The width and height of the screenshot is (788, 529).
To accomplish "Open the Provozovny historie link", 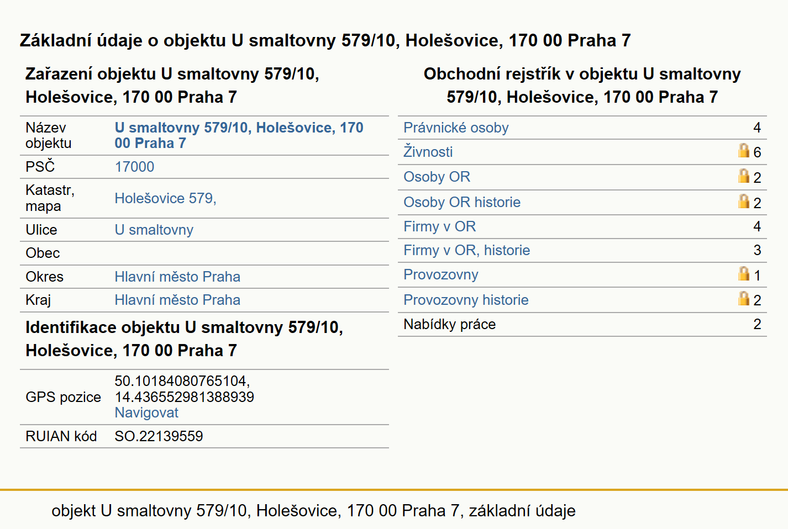I will (x=466, y=300).
